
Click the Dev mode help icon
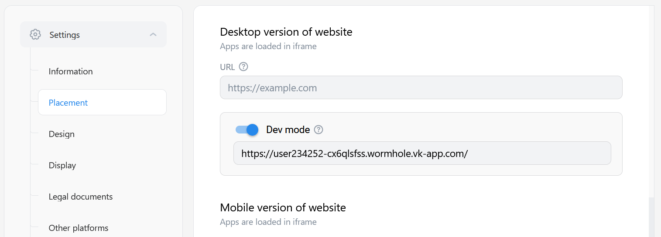click(x=319, y=130)
